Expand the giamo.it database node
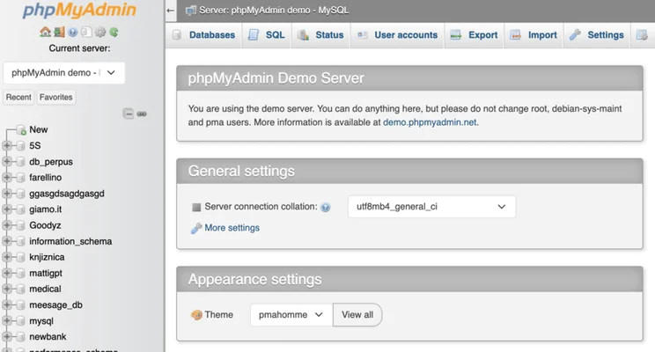 click(7, 209)
